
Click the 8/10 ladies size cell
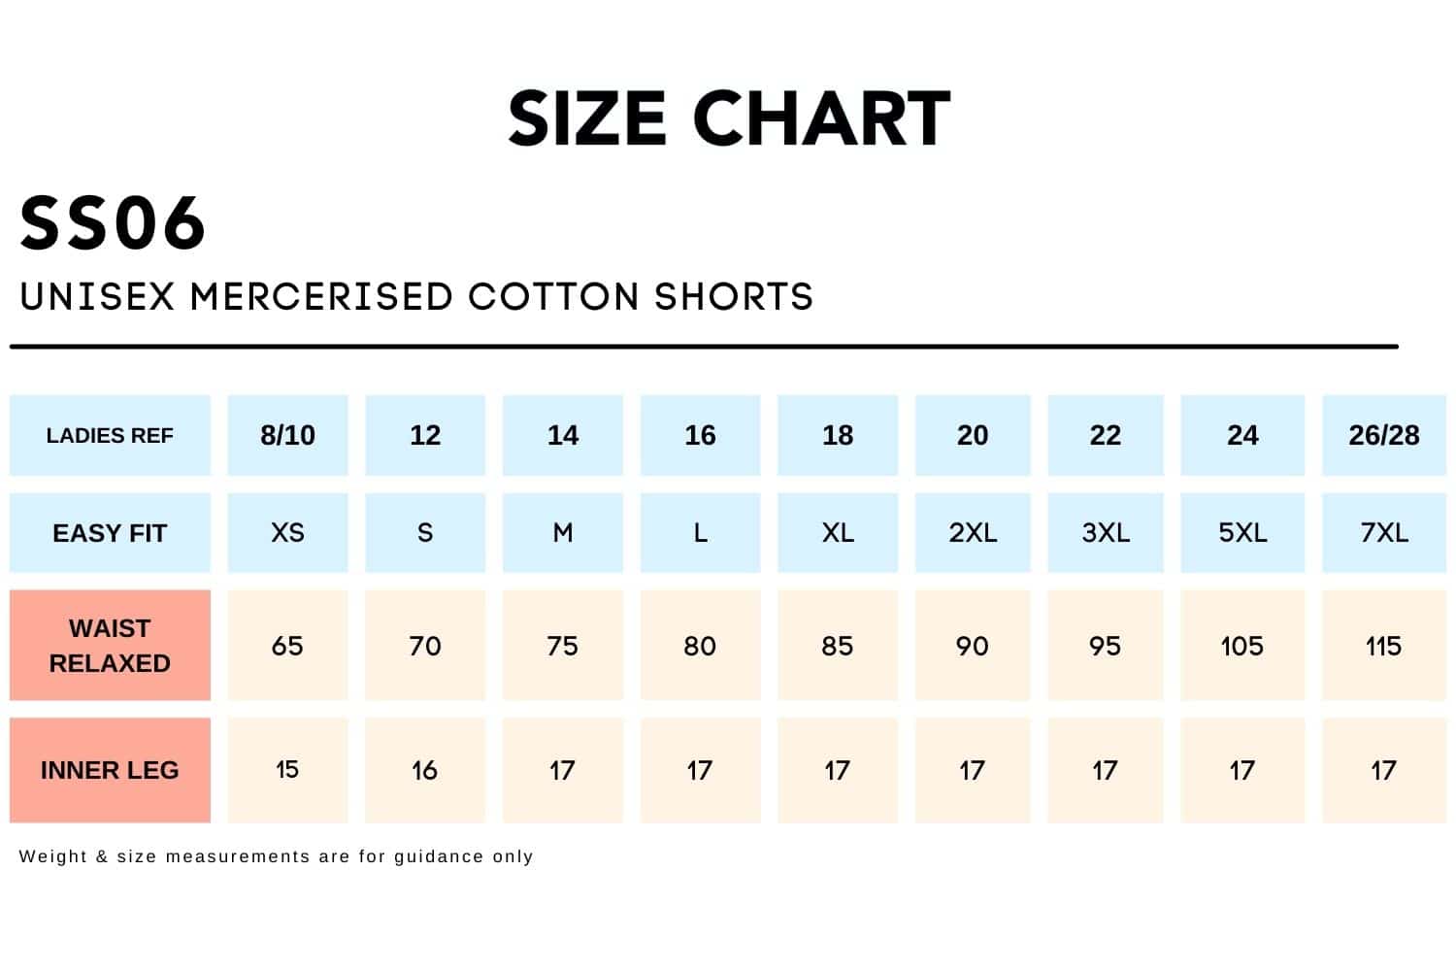click(287, 435)
